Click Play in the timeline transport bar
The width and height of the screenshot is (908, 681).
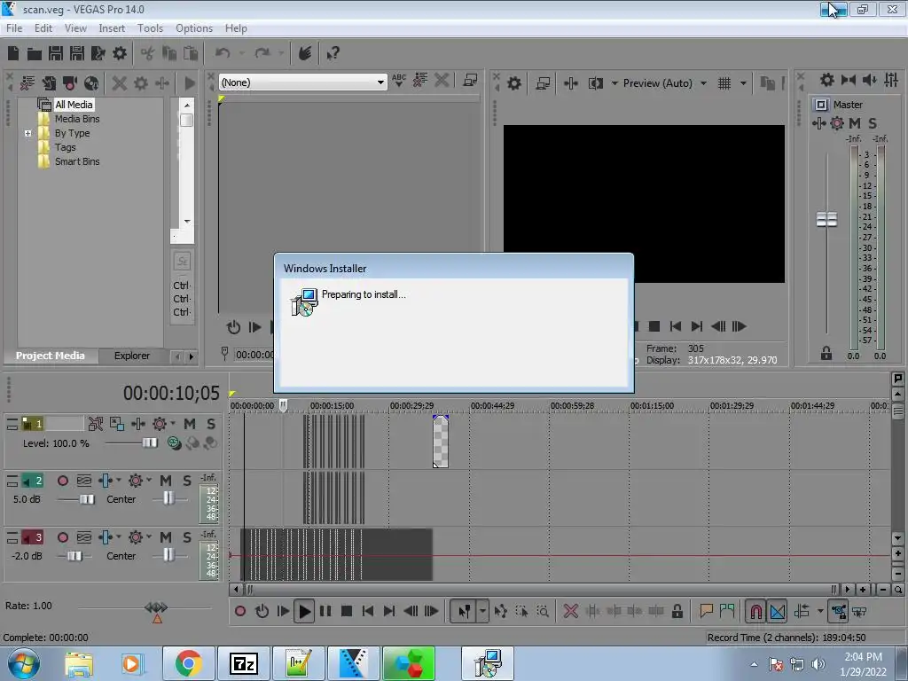click(304, 611)
